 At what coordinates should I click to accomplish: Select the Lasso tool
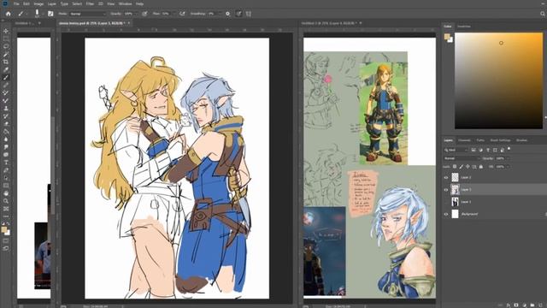point(6,46)
